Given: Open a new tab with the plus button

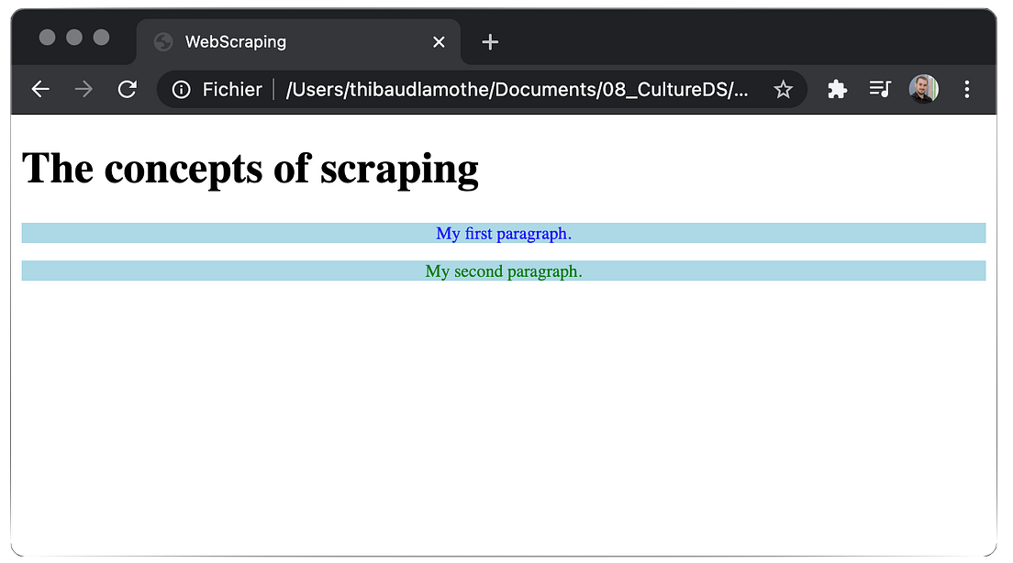Looking at the screenshot, I should (x=489, y=41).
